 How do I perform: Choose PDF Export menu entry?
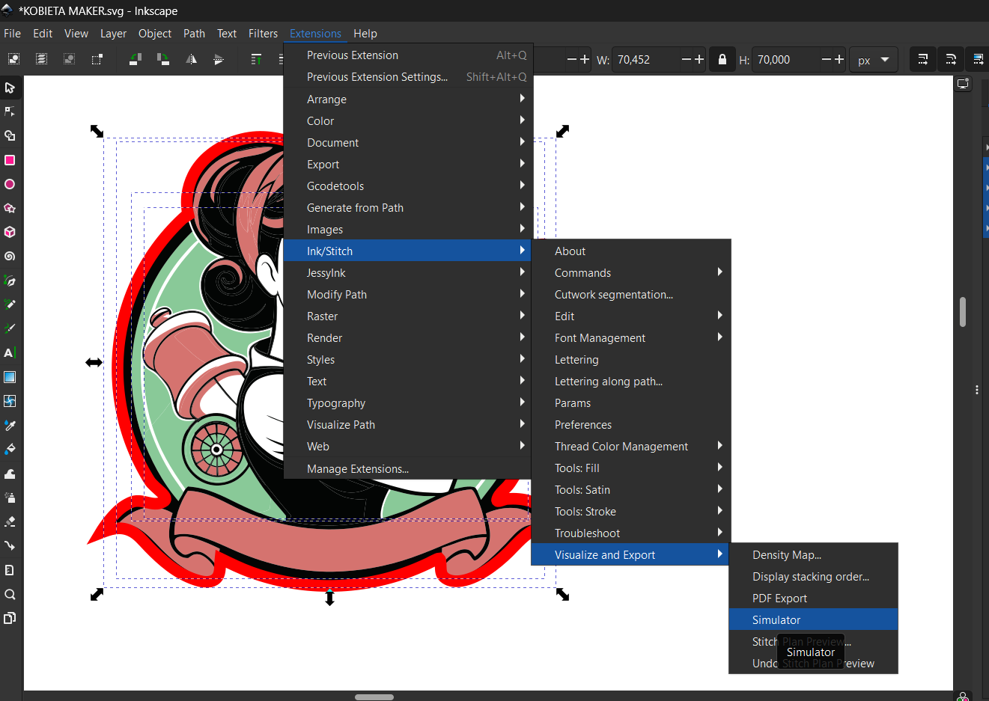(x=813, y=598)
